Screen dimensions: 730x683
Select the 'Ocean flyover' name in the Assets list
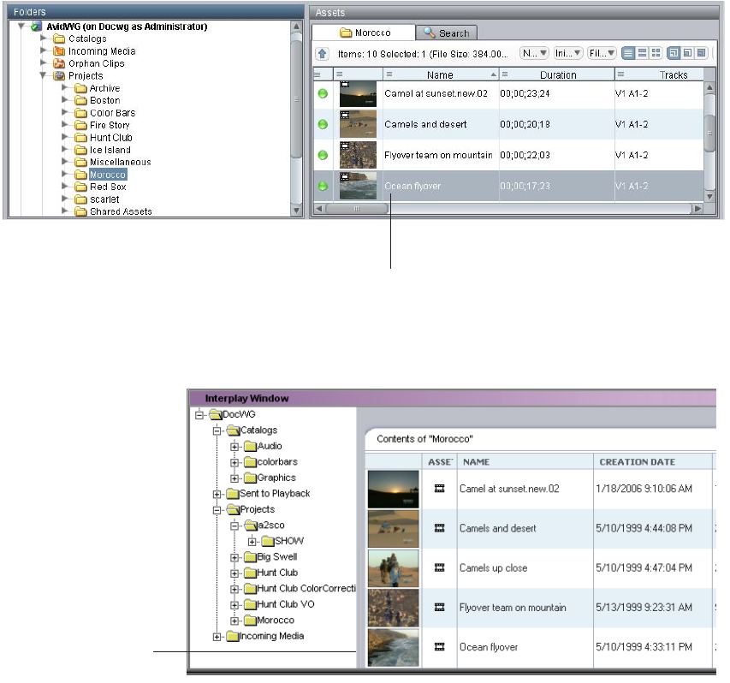coord(412,186)
